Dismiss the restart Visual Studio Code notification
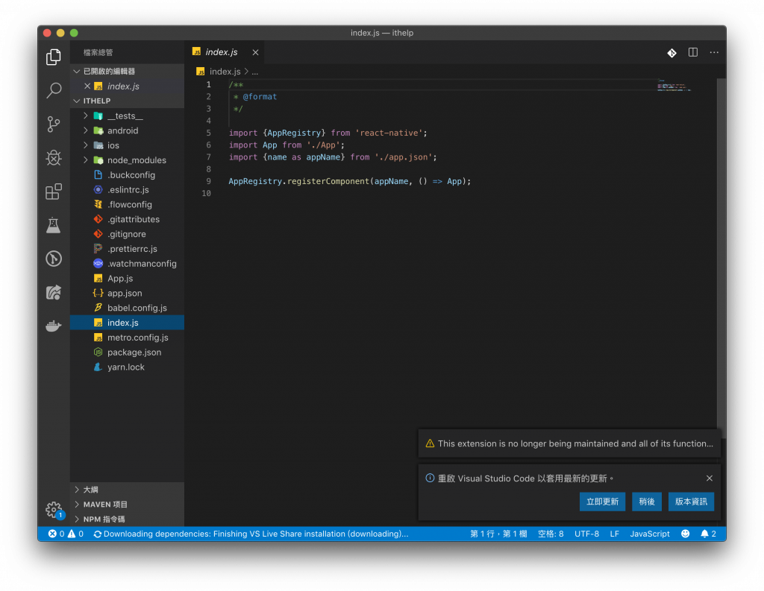Image resolution: width=764 pixels, height=591 pixels. pos(710,478)
